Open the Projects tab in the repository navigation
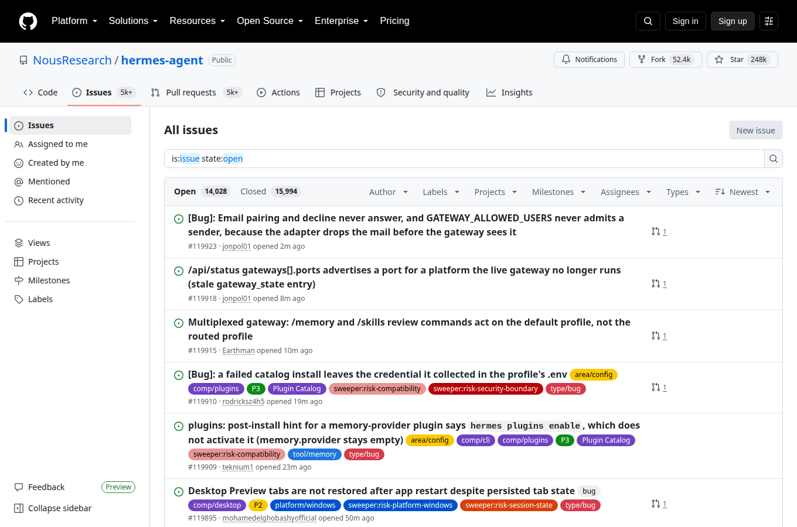Image resolution: width=797 pixels, height=527 pixels. point(338,93)
